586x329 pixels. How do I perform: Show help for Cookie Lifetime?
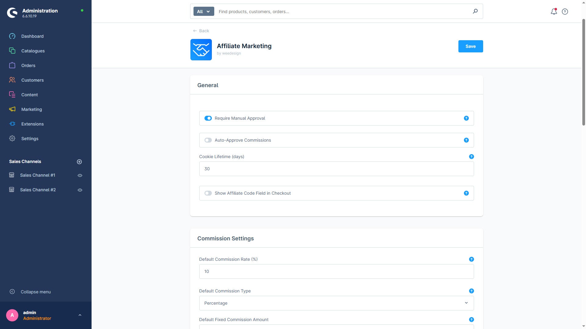click(x=472, y=157)
